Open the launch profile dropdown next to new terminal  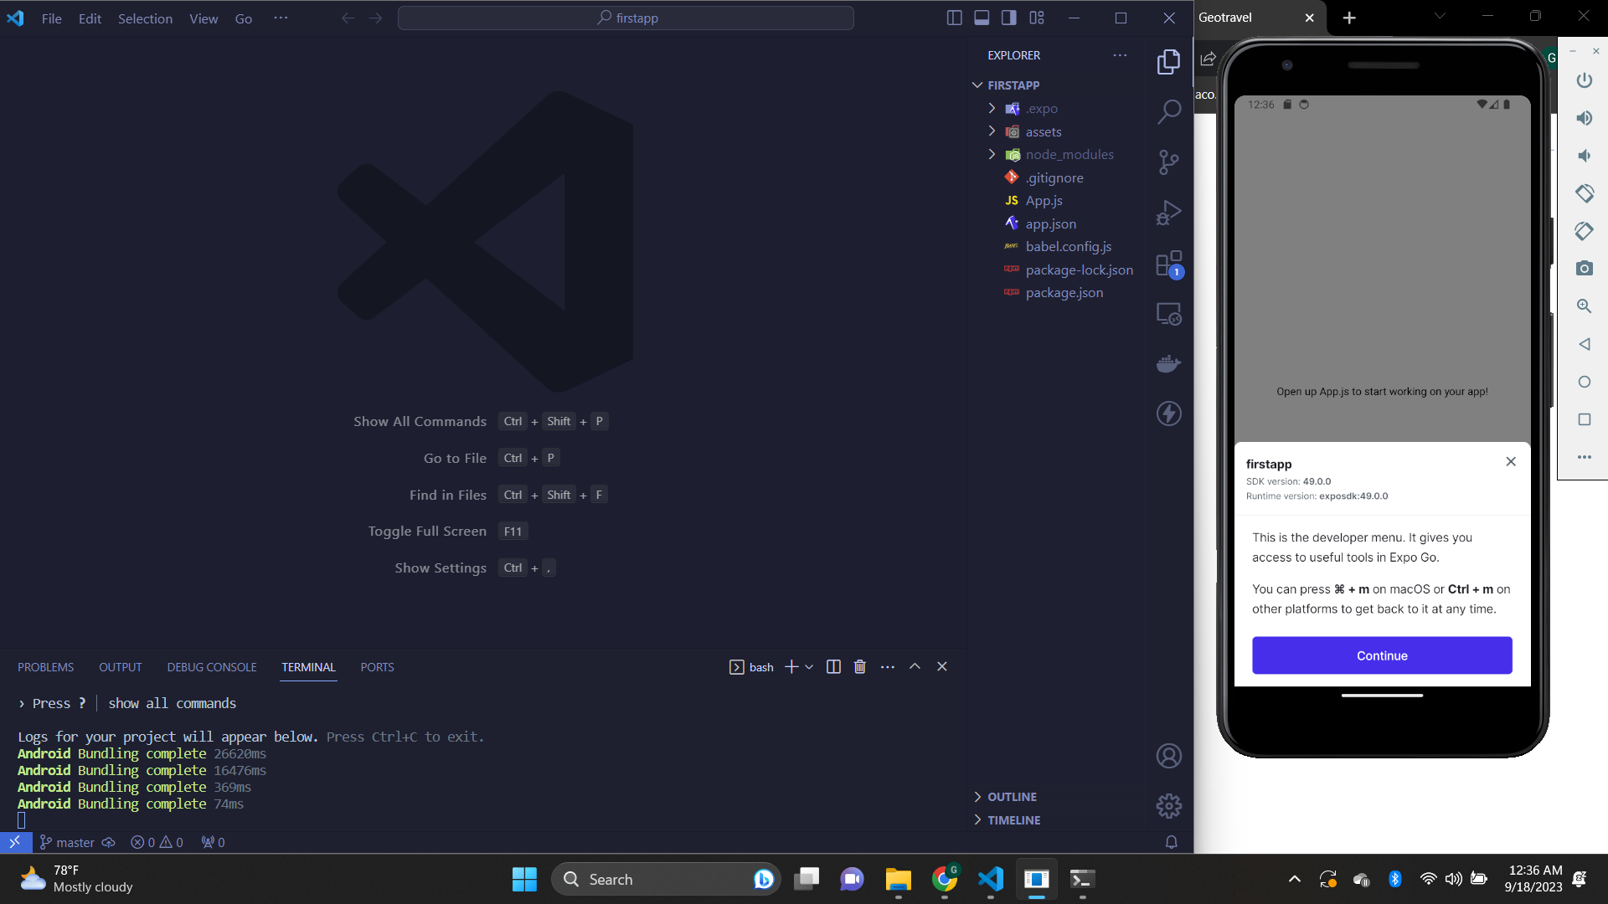coord(809,667)
